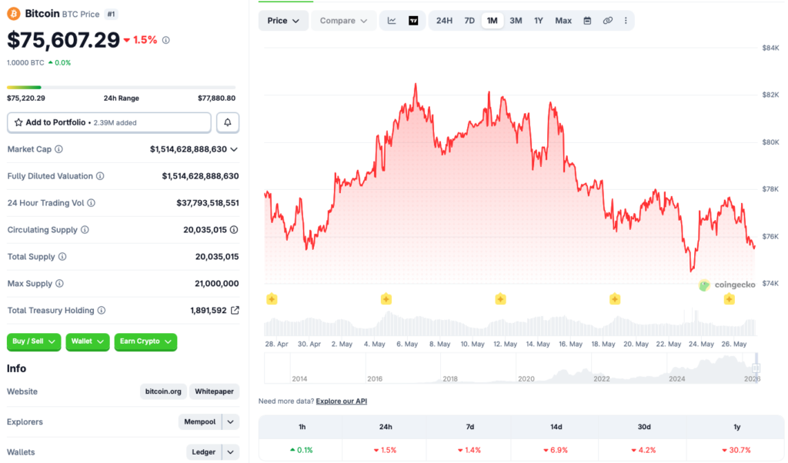This screenshot has height=463, width=788.
Task: Click the Mempool explorer button
Action: (x=200, y=421)
